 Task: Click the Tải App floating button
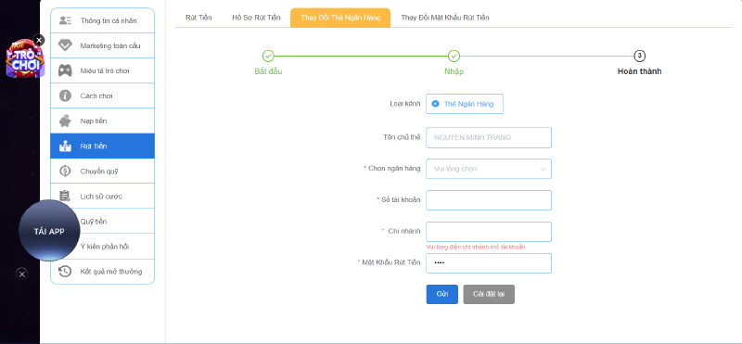(x=49, y=231)
